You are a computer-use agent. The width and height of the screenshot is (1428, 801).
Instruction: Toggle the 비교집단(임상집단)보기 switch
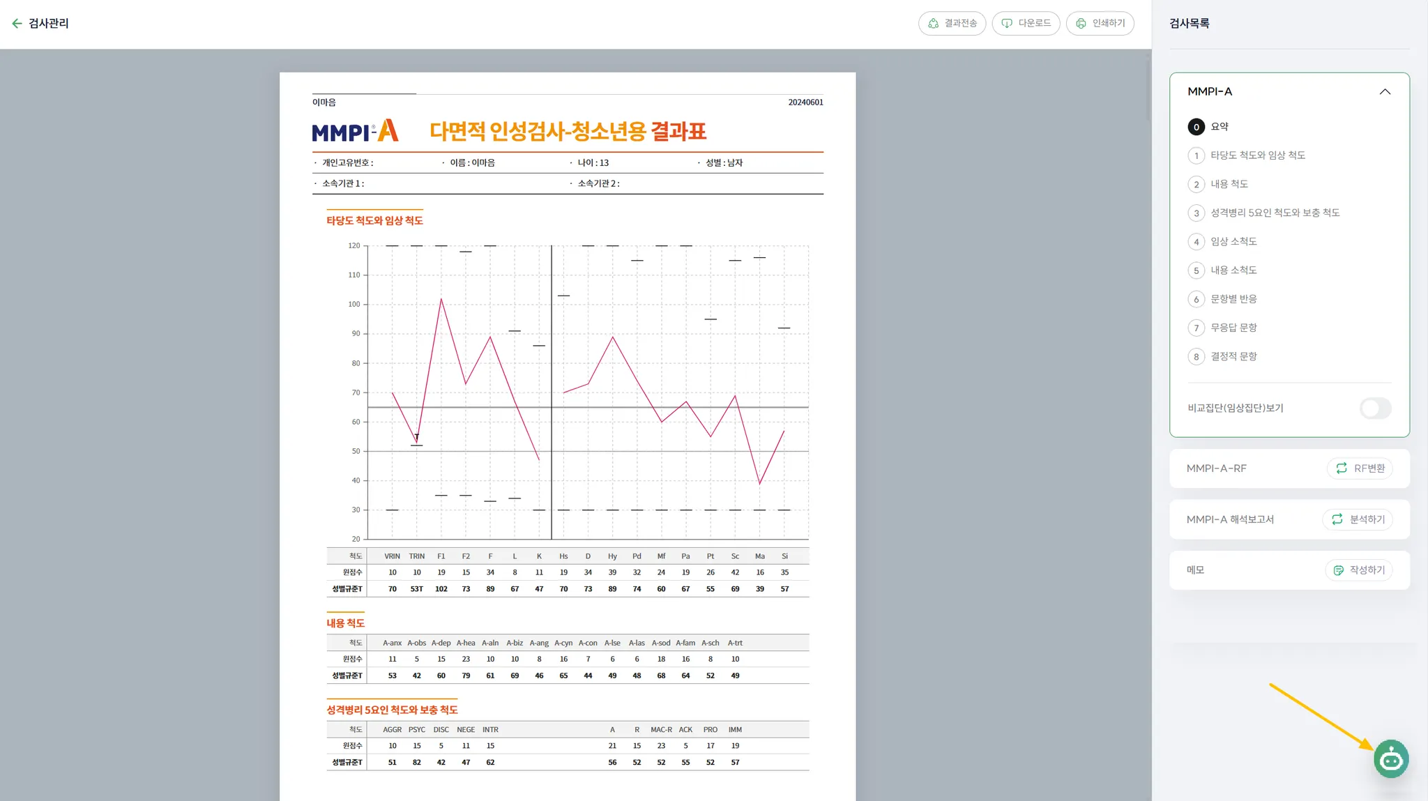[x=1375, y=409]
